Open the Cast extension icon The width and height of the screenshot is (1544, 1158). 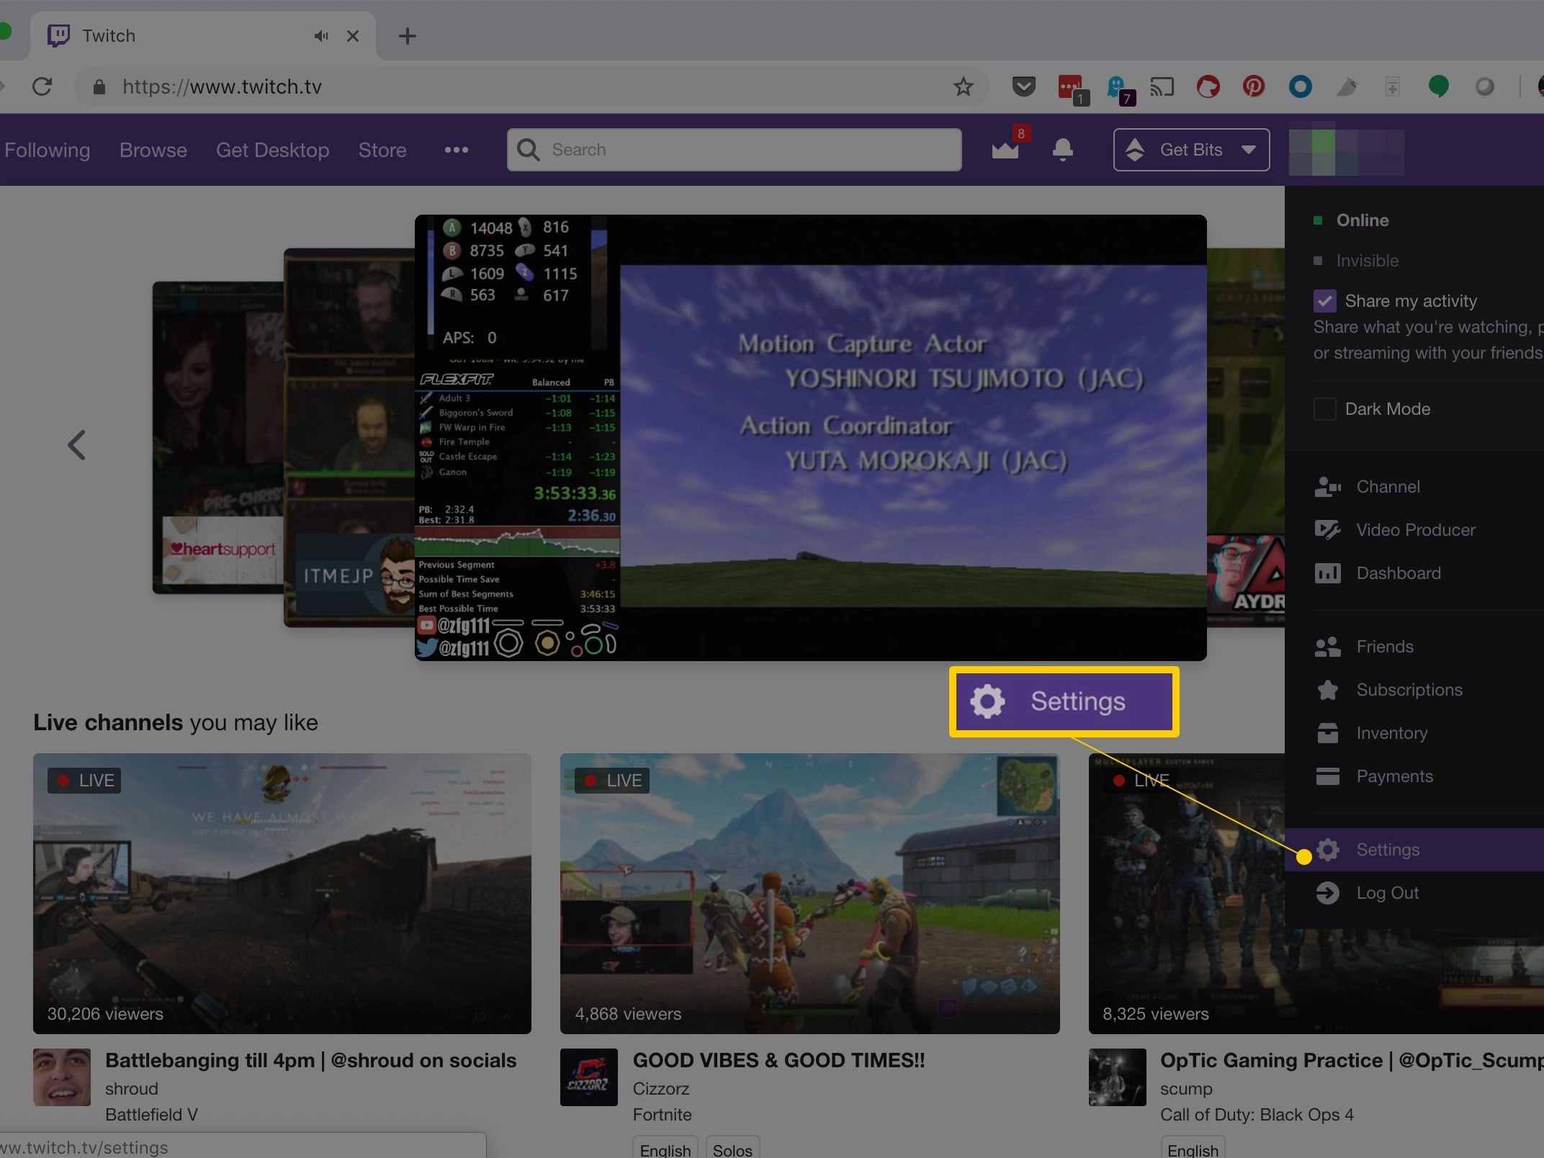pos(1162,87)
